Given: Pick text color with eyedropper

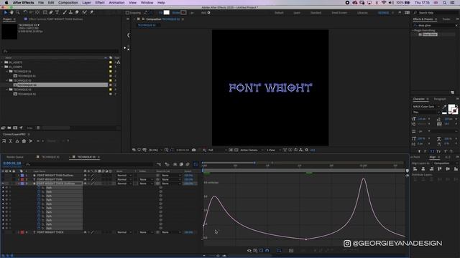Looking at the screenshot, I should 445,107.
